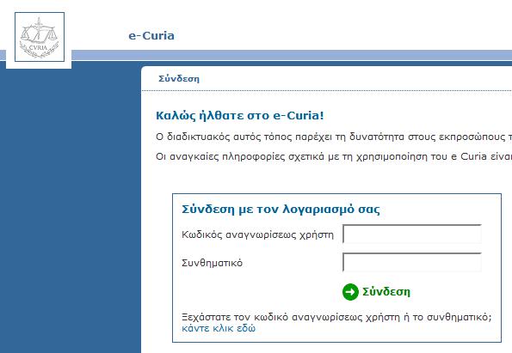Click the Ξεχάσατε τον κωδικό text line
The image size is (512, 353).
[336, 317]
